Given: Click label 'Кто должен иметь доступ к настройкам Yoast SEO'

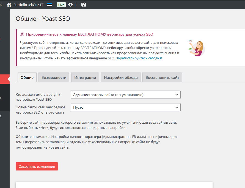Looking at the screenshot, I should (38, 97).
